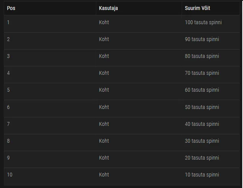The width and height of the screenshot is (243, 188).
Task: Select the Koht username in row 7
Action: coord(104,124)
